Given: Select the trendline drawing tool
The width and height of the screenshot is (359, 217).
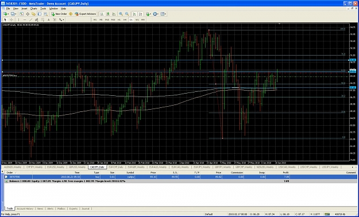Looking at the screenshot, I should [30, 20].
